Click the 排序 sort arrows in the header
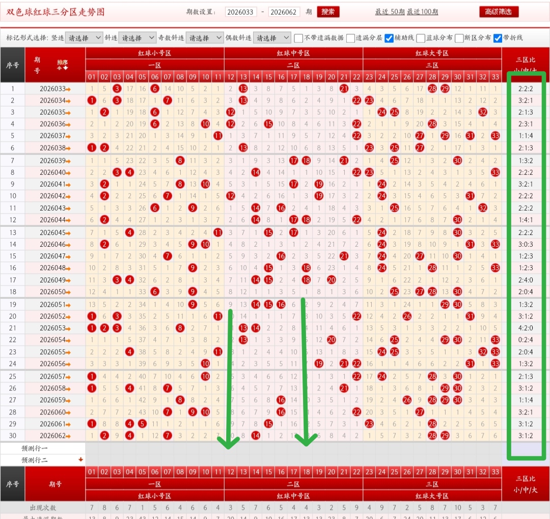550x519 pixels. (63, 65)
